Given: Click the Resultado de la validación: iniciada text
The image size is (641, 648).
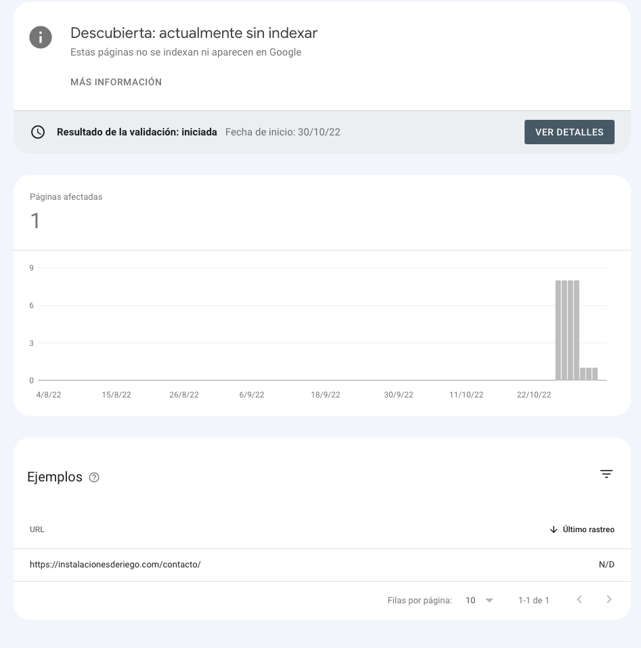Looking at the screenshot, I should coord(137,132).
